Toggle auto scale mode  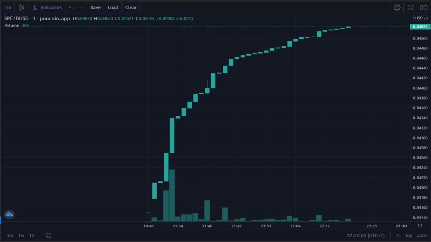coord(422,236)
